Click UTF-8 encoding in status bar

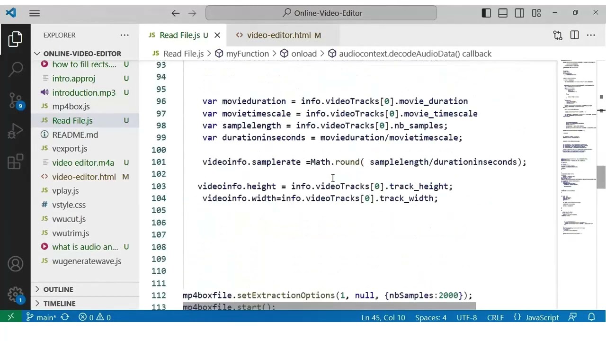466,317
